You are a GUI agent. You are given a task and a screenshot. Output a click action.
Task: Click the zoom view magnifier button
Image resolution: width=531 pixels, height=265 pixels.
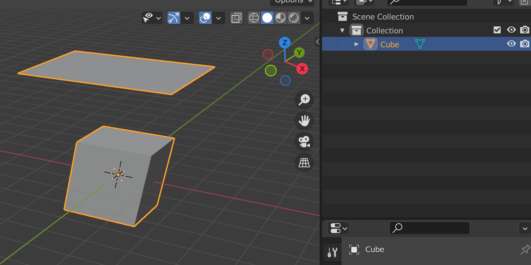coord(304,100)
